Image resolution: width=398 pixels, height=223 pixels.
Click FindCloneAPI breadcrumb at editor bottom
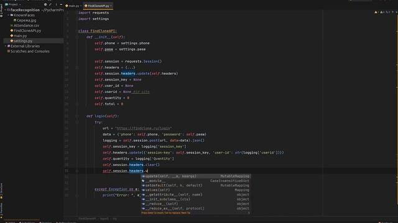click(87, 219)
